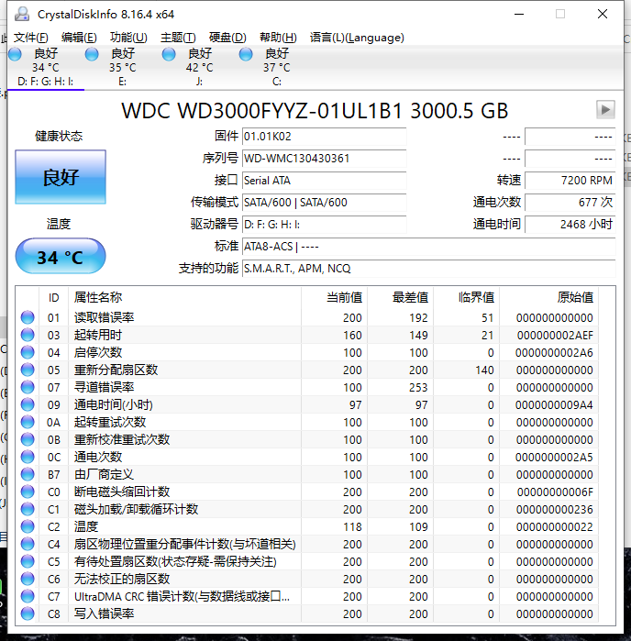Click the status orb for 09 通电时间(小时)
Image resolution: width=631 pixels, height=641 pixels.
pyautogui.click(x=28, y=404)
